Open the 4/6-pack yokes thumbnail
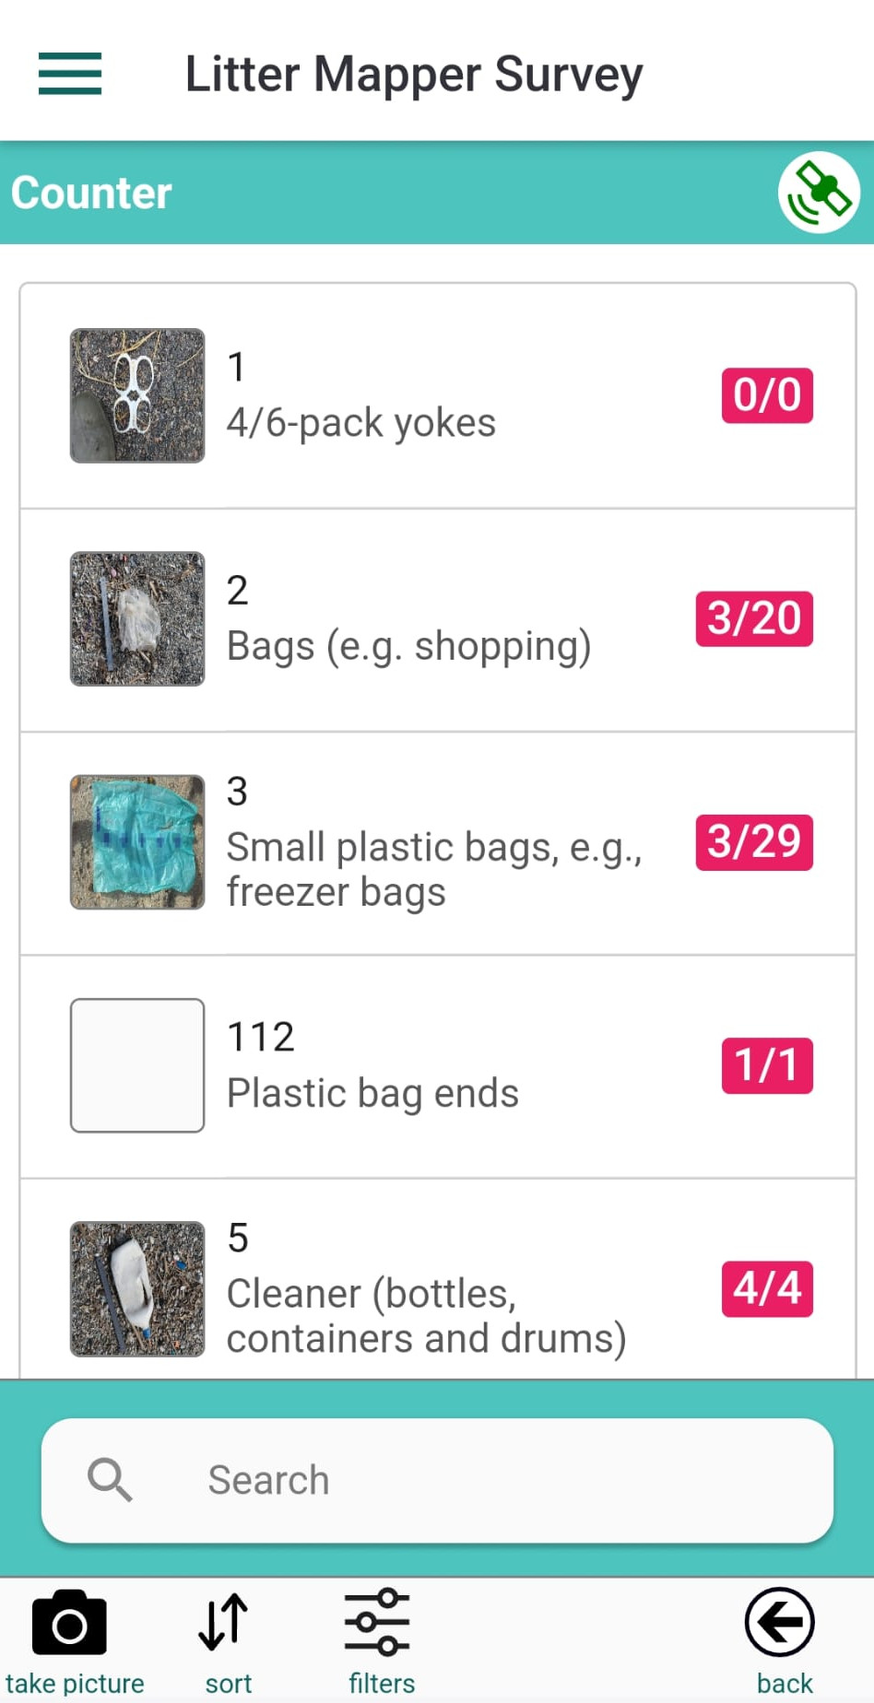The width and height of the screenshot is (874, 1703). click(137, 395)
